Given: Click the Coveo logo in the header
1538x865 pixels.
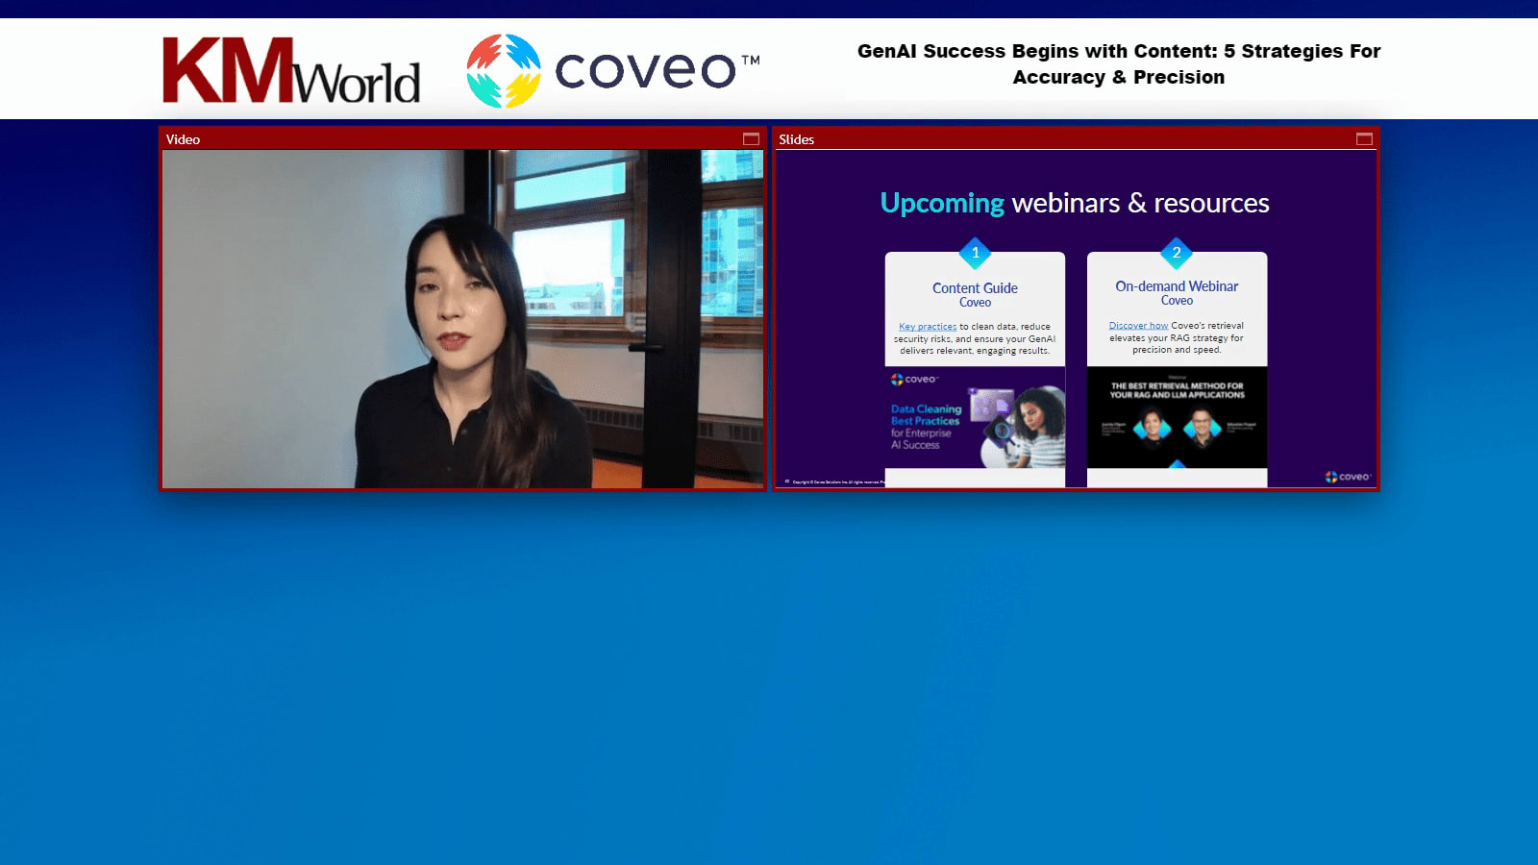Looking at the screenshot, I should (x=612, y=70).
